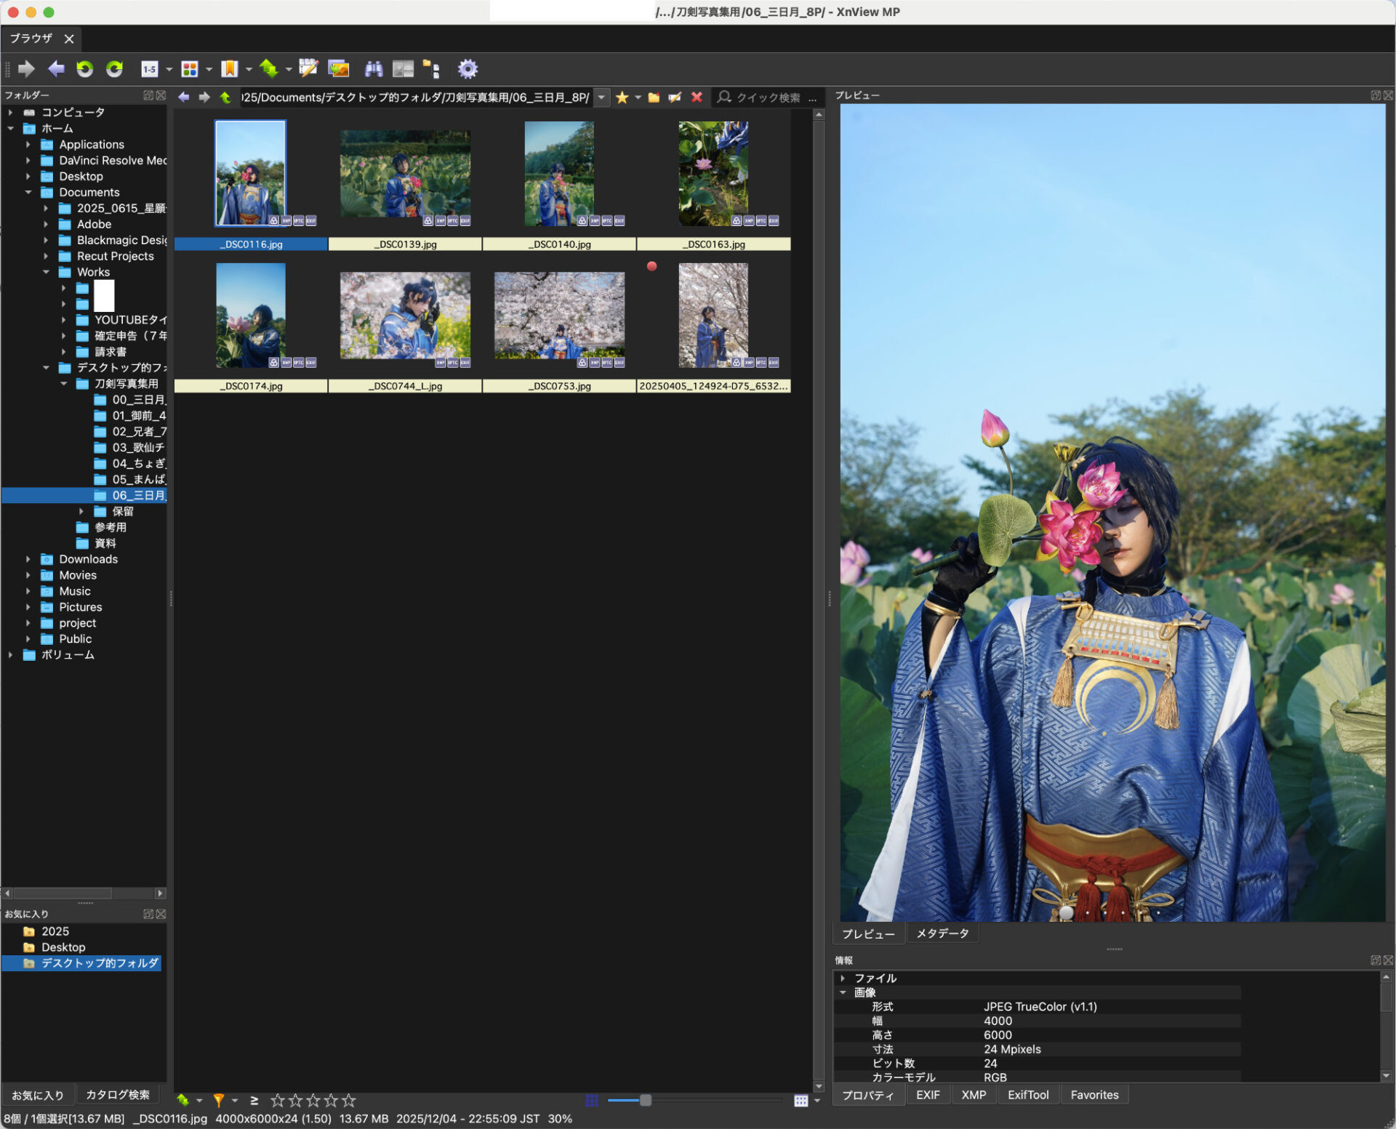Screen dimensions: 1396x1129
Task: Set rating filter to five stars
Action: pos(349,1100)
